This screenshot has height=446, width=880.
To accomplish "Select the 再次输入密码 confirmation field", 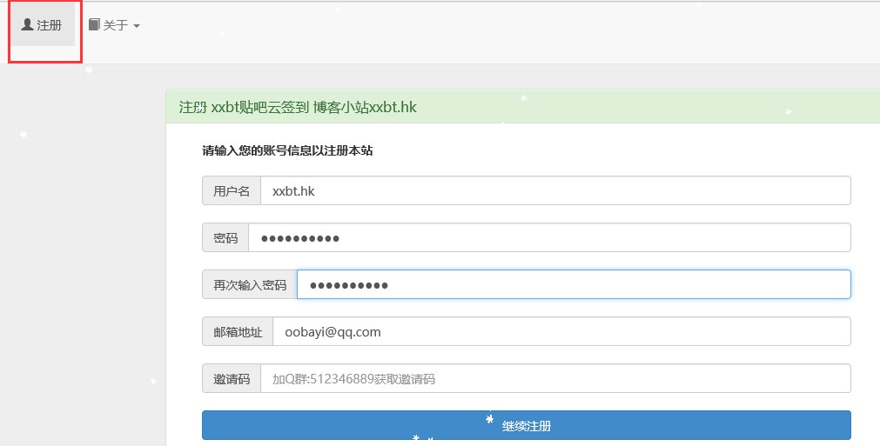I will [x=573, y=284].
